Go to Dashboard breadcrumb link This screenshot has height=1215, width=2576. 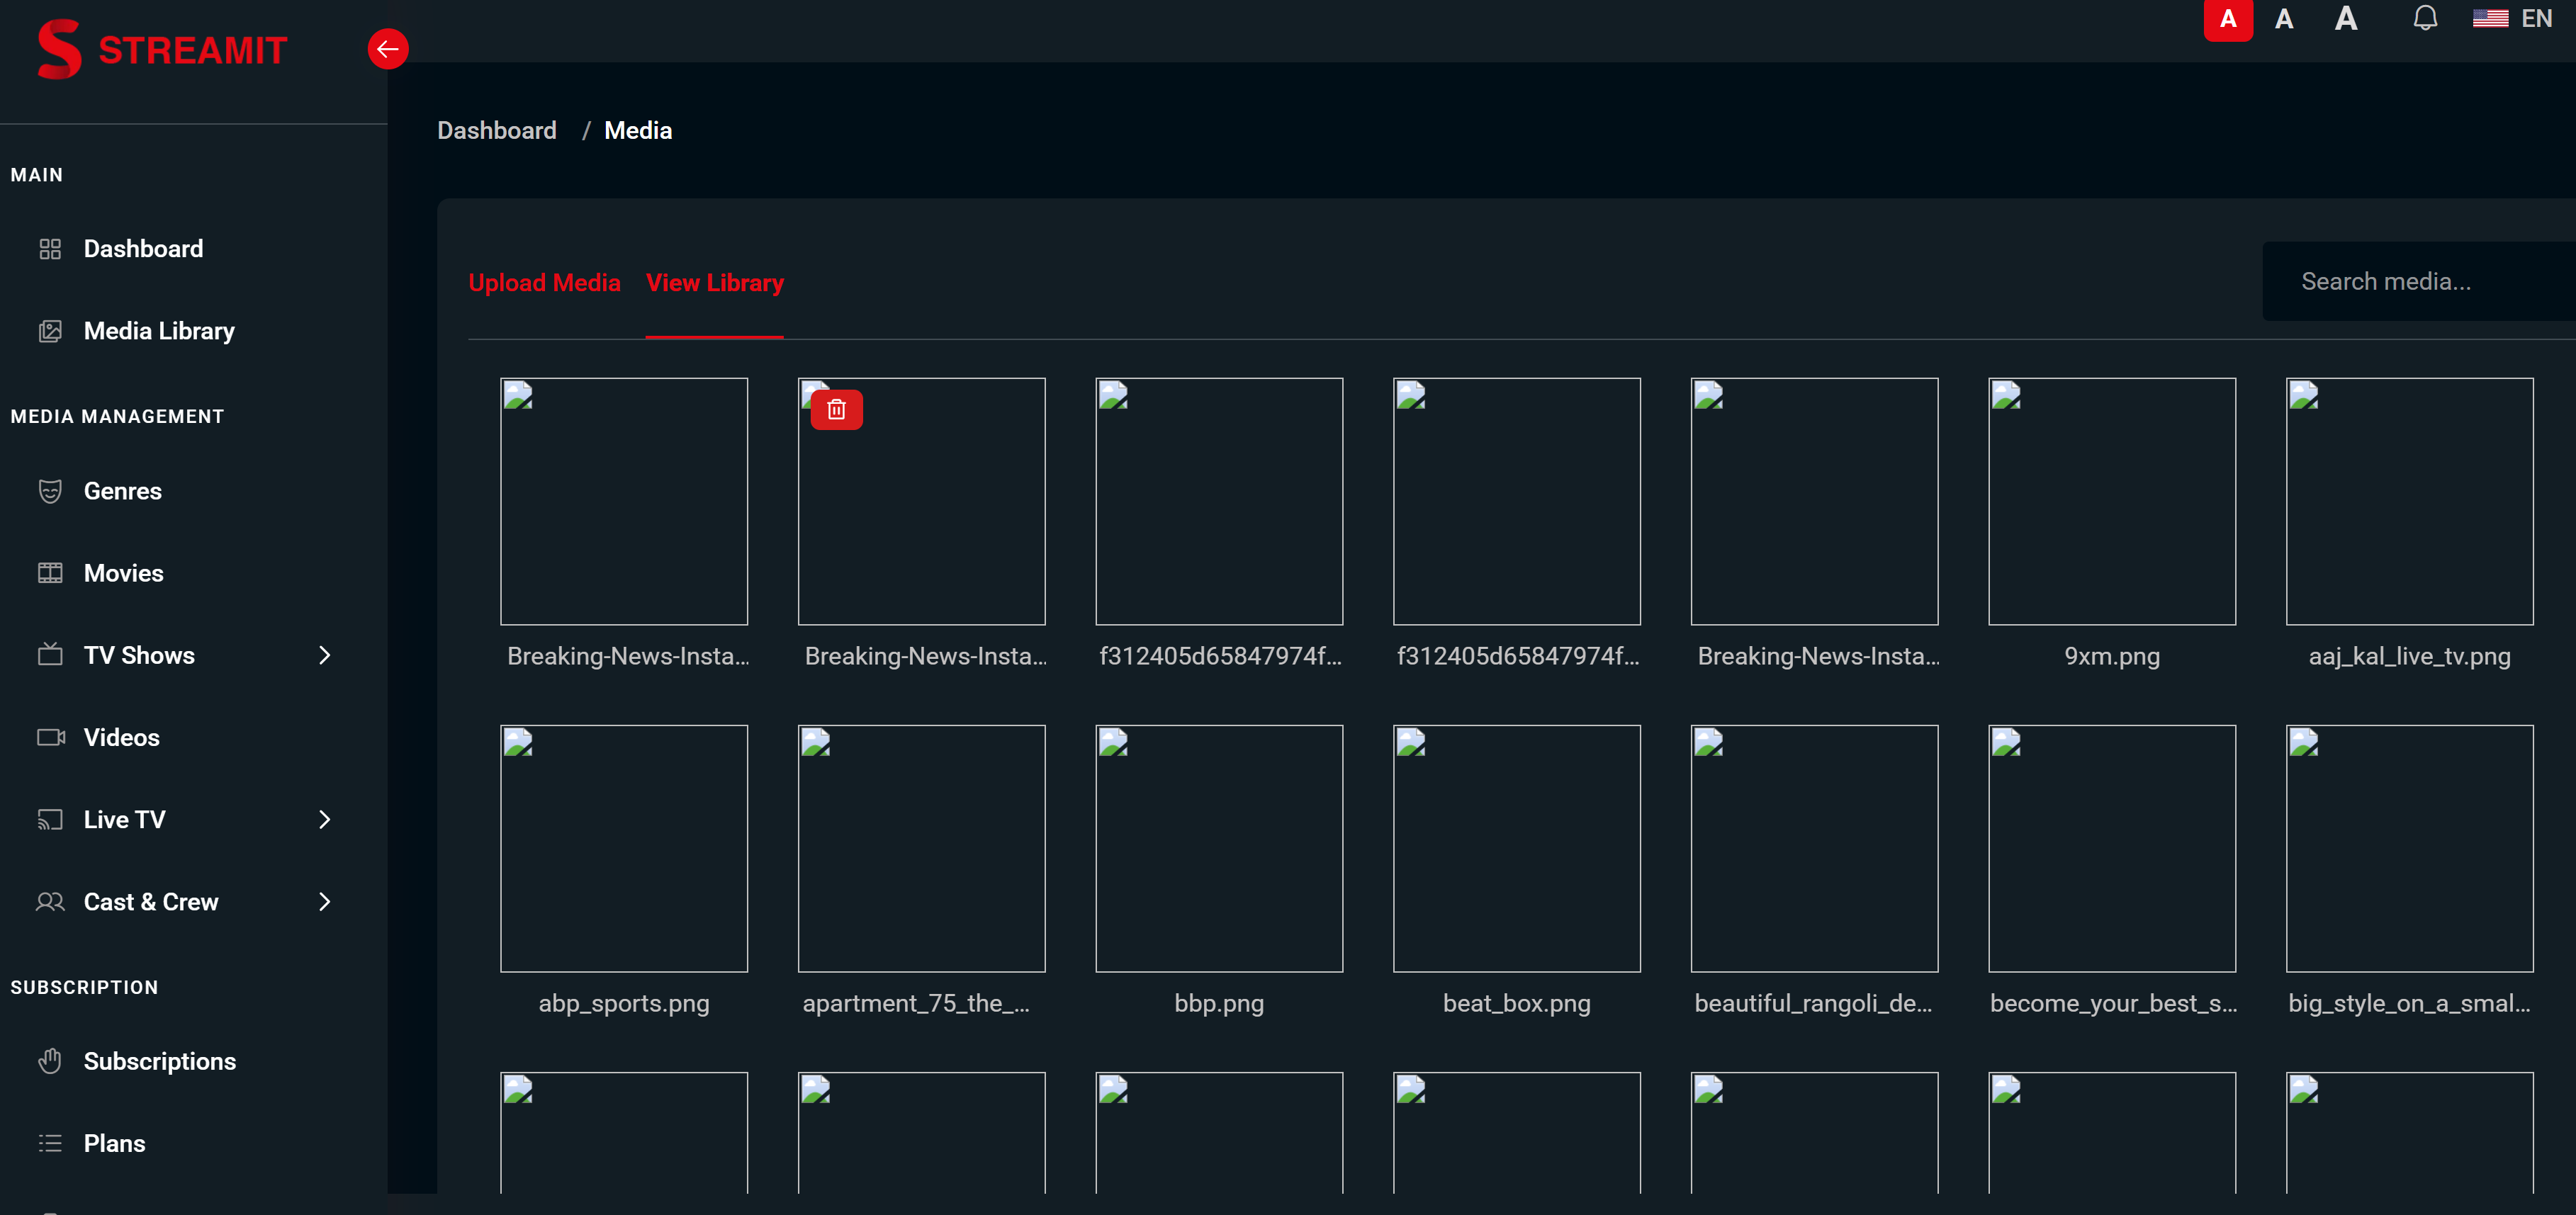497,131
